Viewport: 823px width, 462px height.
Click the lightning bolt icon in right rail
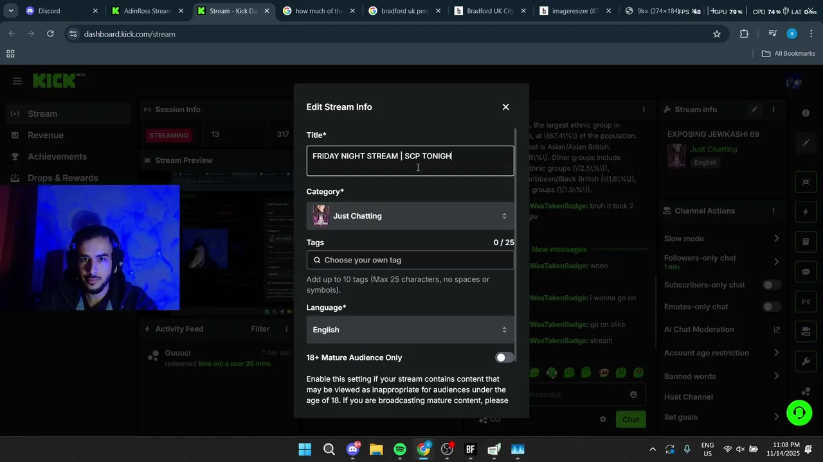pyautogui.click(x=806, y=212)
